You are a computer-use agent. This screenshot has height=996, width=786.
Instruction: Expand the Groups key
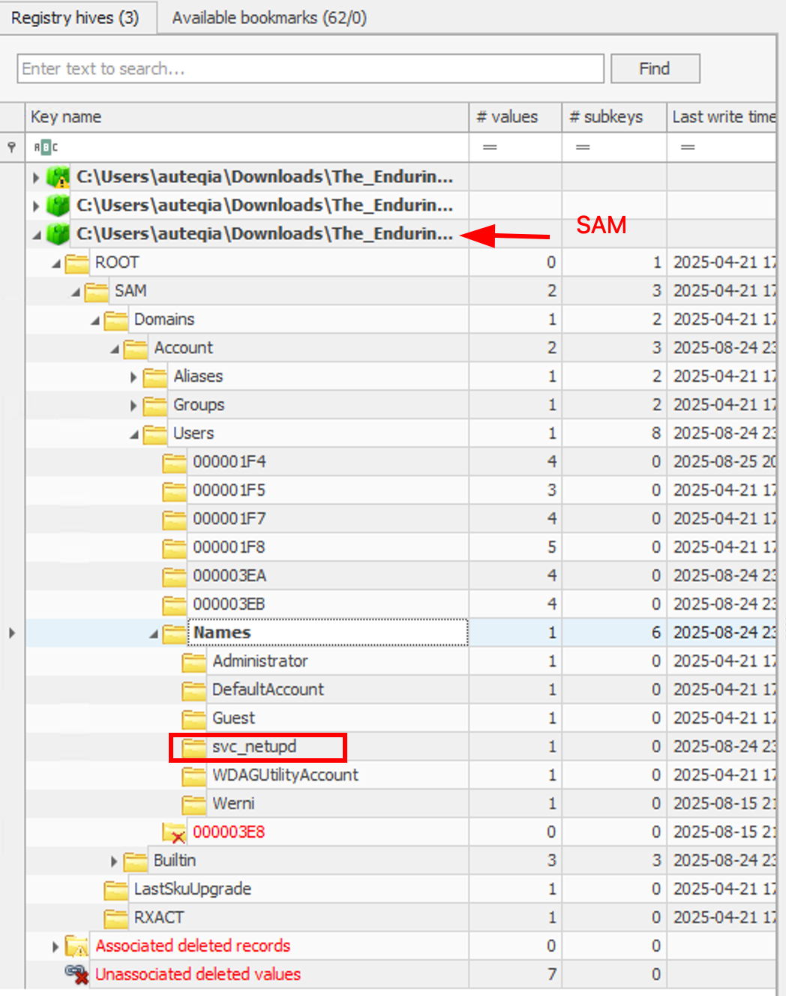pos(133,406)
